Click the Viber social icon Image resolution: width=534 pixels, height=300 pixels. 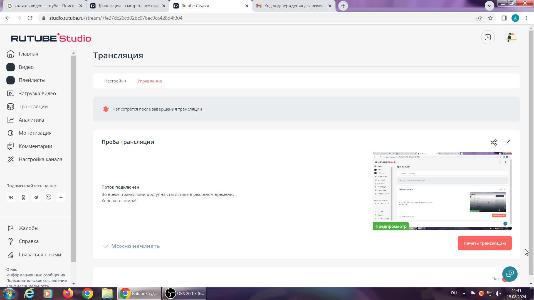click(x=48, y=197)
